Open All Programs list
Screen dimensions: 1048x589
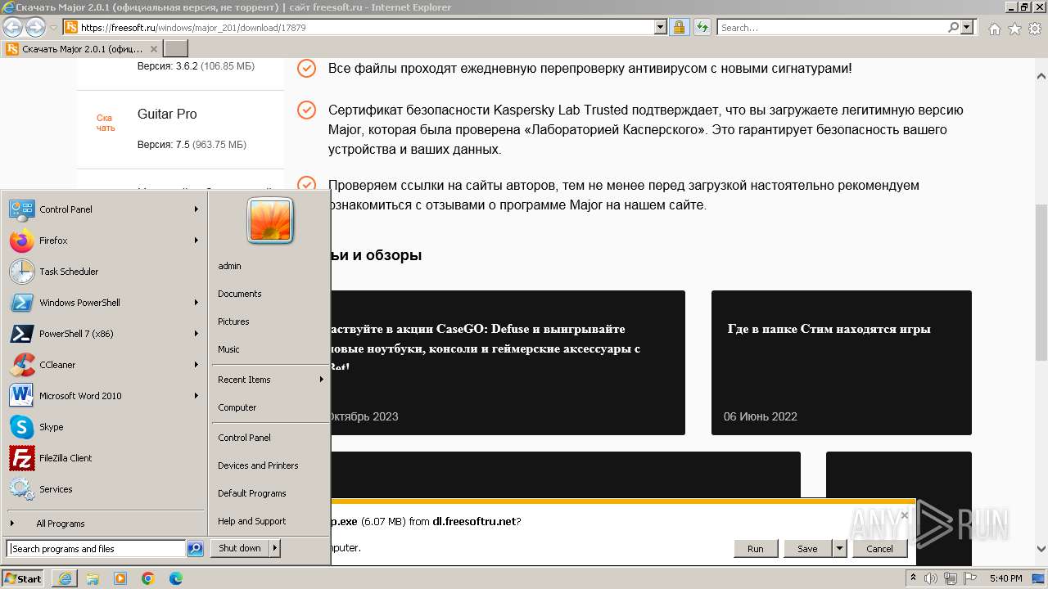(x=105, y=524)
